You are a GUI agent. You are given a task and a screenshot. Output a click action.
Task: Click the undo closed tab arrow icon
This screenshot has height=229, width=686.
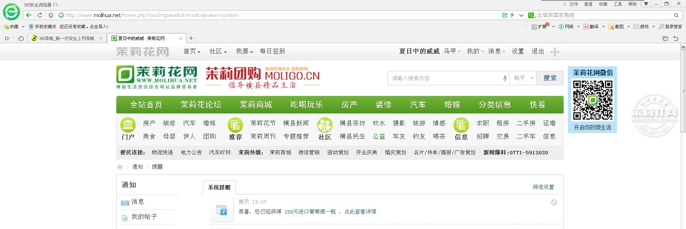[676, 39]
